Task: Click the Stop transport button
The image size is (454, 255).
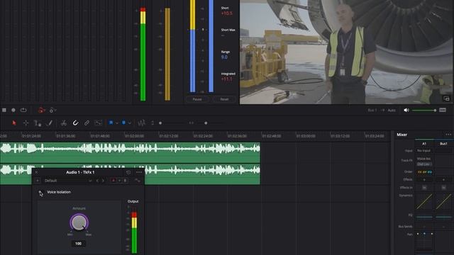Action: pyautogui.click(x=4, y=110)
